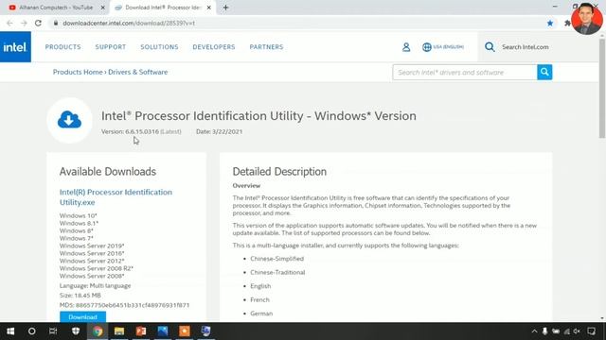The image size is (606, 340).
Task: Open File Explorer from taskbar
Action: (x=119, y=331)
